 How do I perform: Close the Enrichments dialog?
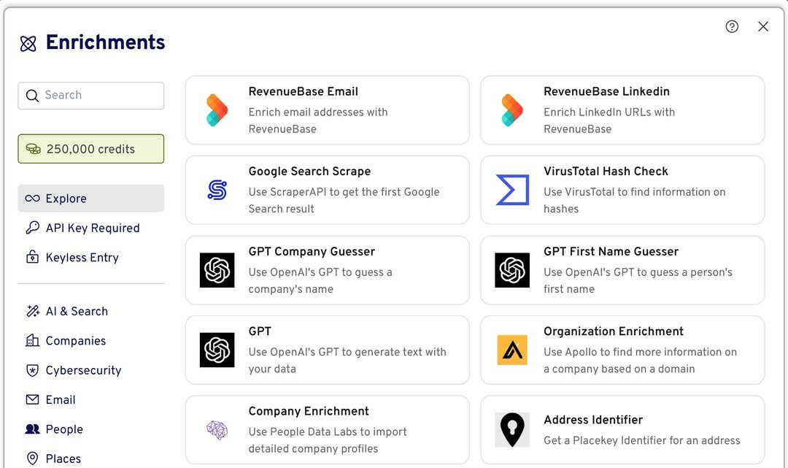pos(763,26)
